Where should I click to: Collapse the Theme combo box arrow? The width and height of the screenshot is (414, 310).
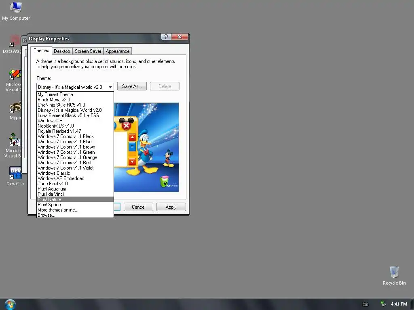(110, 87)
